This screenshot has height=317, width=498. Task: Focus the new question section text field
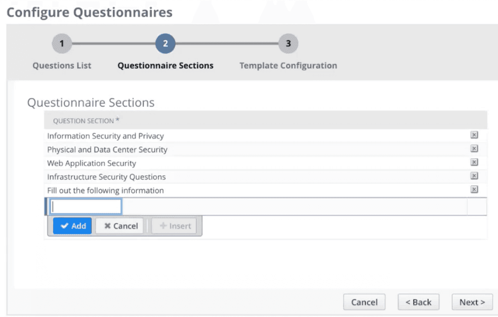pos(86,207)
